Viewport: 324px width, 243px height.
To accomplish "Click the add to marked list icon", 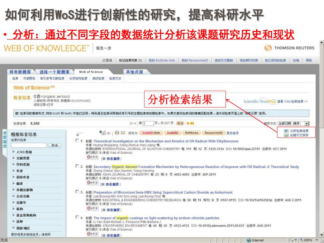I will [x=102, y=133].
